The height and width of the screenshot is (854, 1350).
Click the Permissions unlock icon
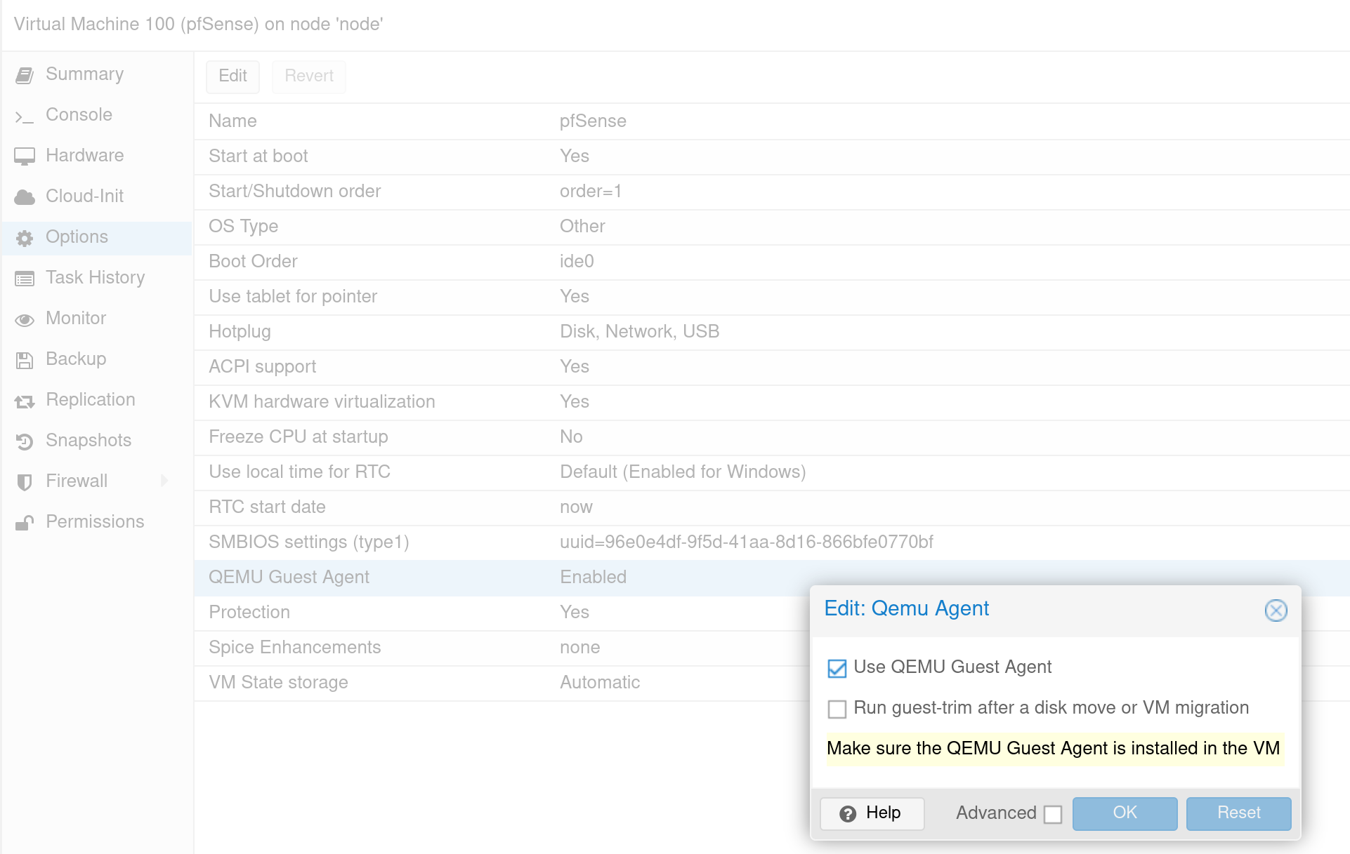coord(25,523)
